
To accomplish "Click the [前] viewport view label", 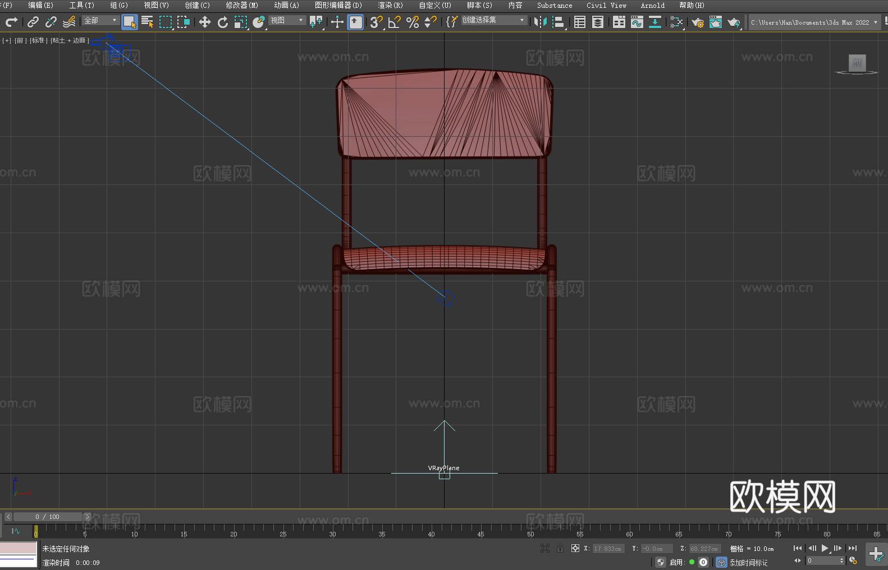I will [x=21, y=40].
